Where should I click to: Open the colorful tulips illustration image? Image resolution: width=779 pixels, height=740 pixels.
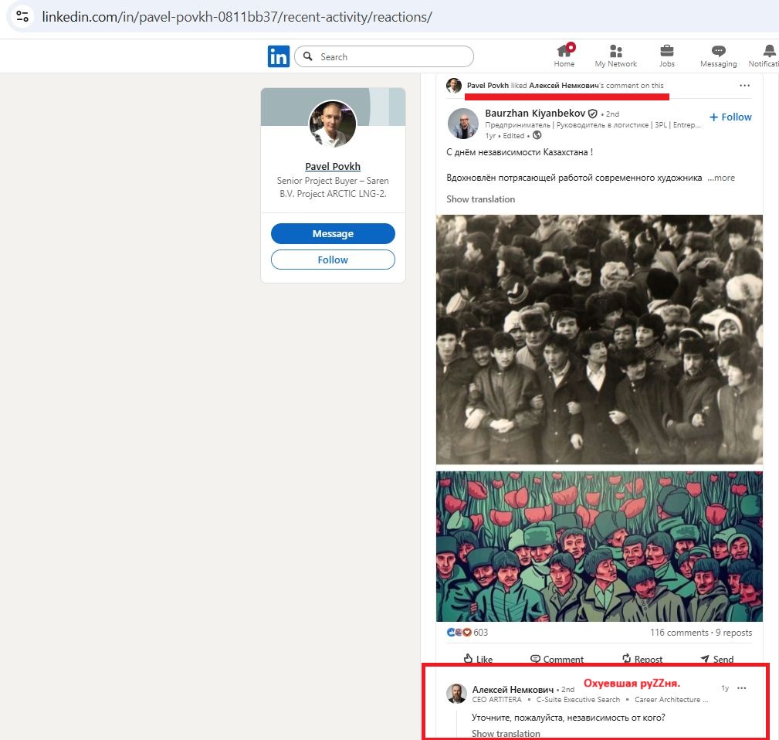pos(599,546)
